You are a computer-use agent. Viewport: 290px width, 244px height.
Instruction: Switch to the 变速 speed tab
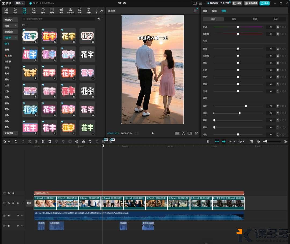(214, 11)
